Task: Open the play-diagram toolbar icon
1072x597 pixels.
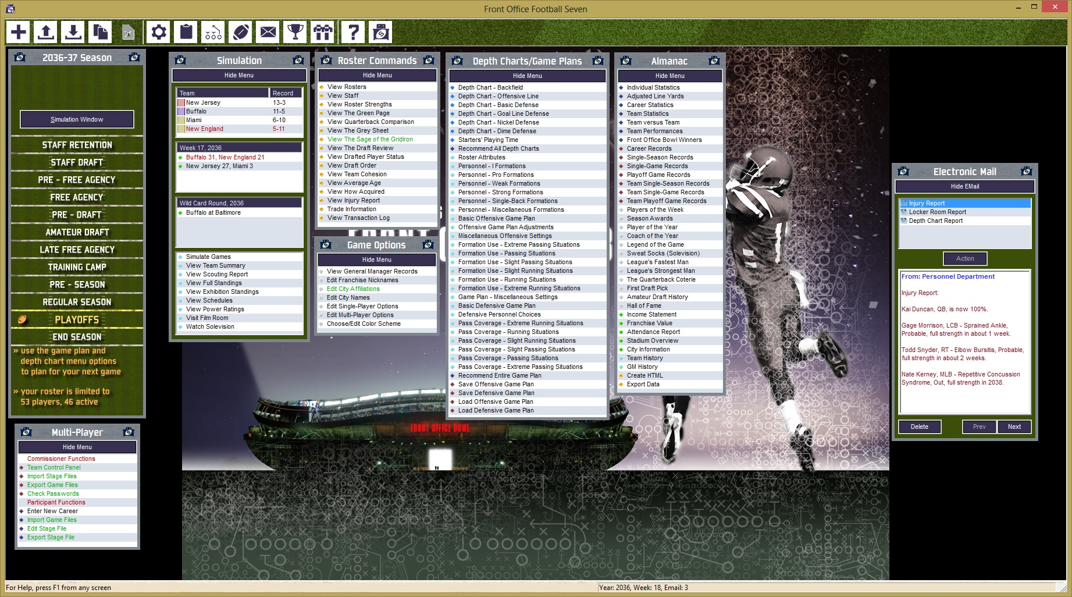Action: tap(213, 32)
